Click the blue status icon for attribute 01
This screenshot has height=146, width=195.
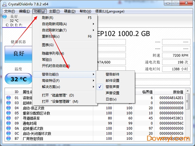click(8, 98)
